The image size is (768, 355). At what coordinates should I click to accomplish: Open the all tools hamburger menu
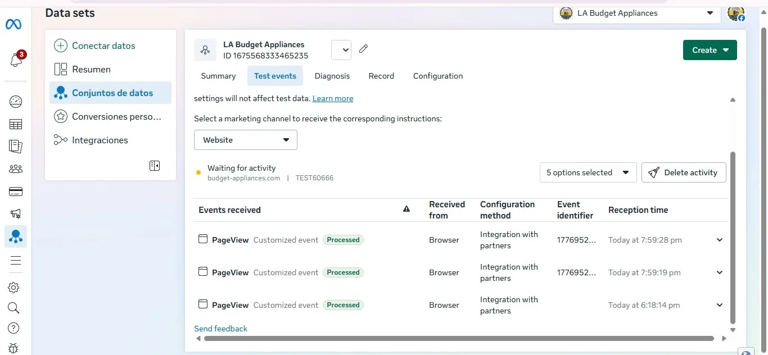[16, 260]
